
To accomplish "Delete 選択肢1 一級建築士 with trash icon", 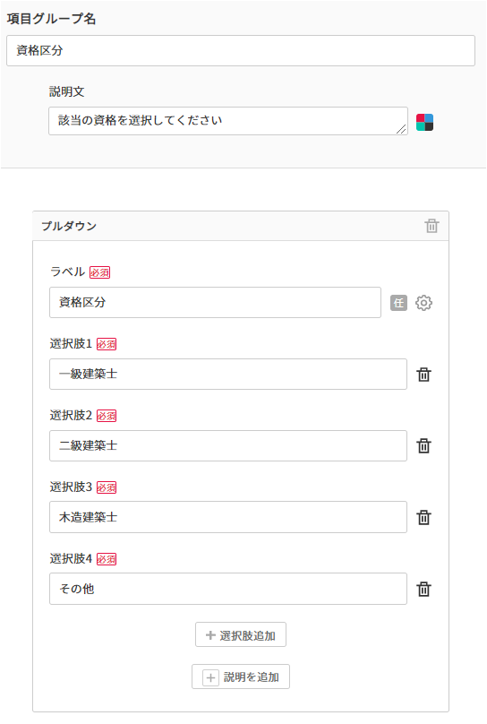I will (x=423, y=375).
